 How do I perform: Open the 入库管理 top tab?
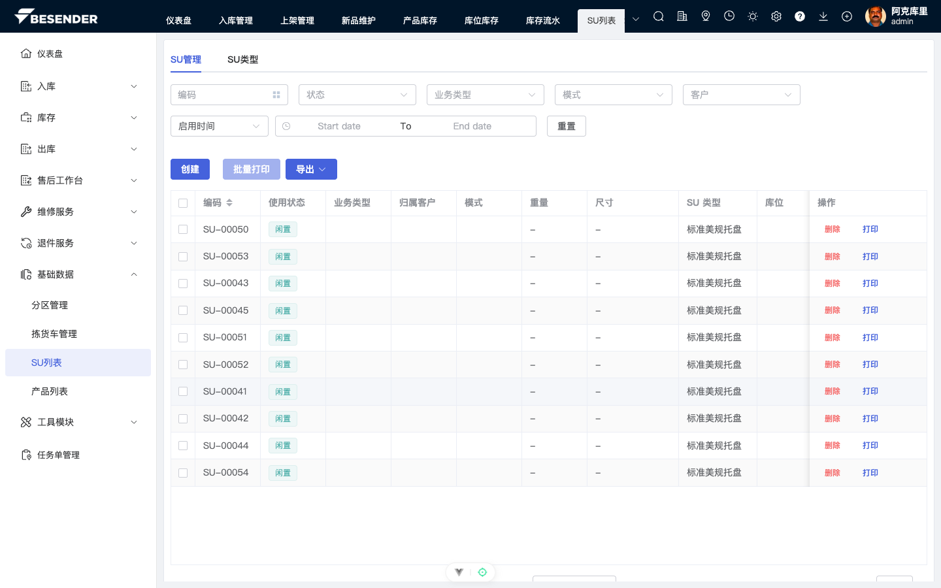click(236, 21)
